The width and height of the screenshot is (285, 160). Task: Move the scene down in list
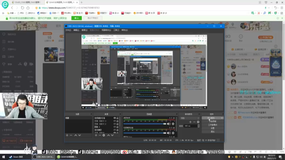point(79,135)
